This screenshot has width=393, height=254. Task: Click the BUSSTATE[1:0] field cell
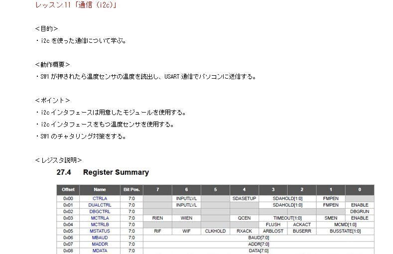(x=345, y=231)
